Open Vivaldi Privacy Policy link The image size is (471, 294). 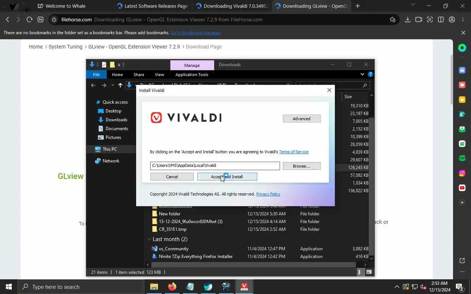[x=268, y=194]
